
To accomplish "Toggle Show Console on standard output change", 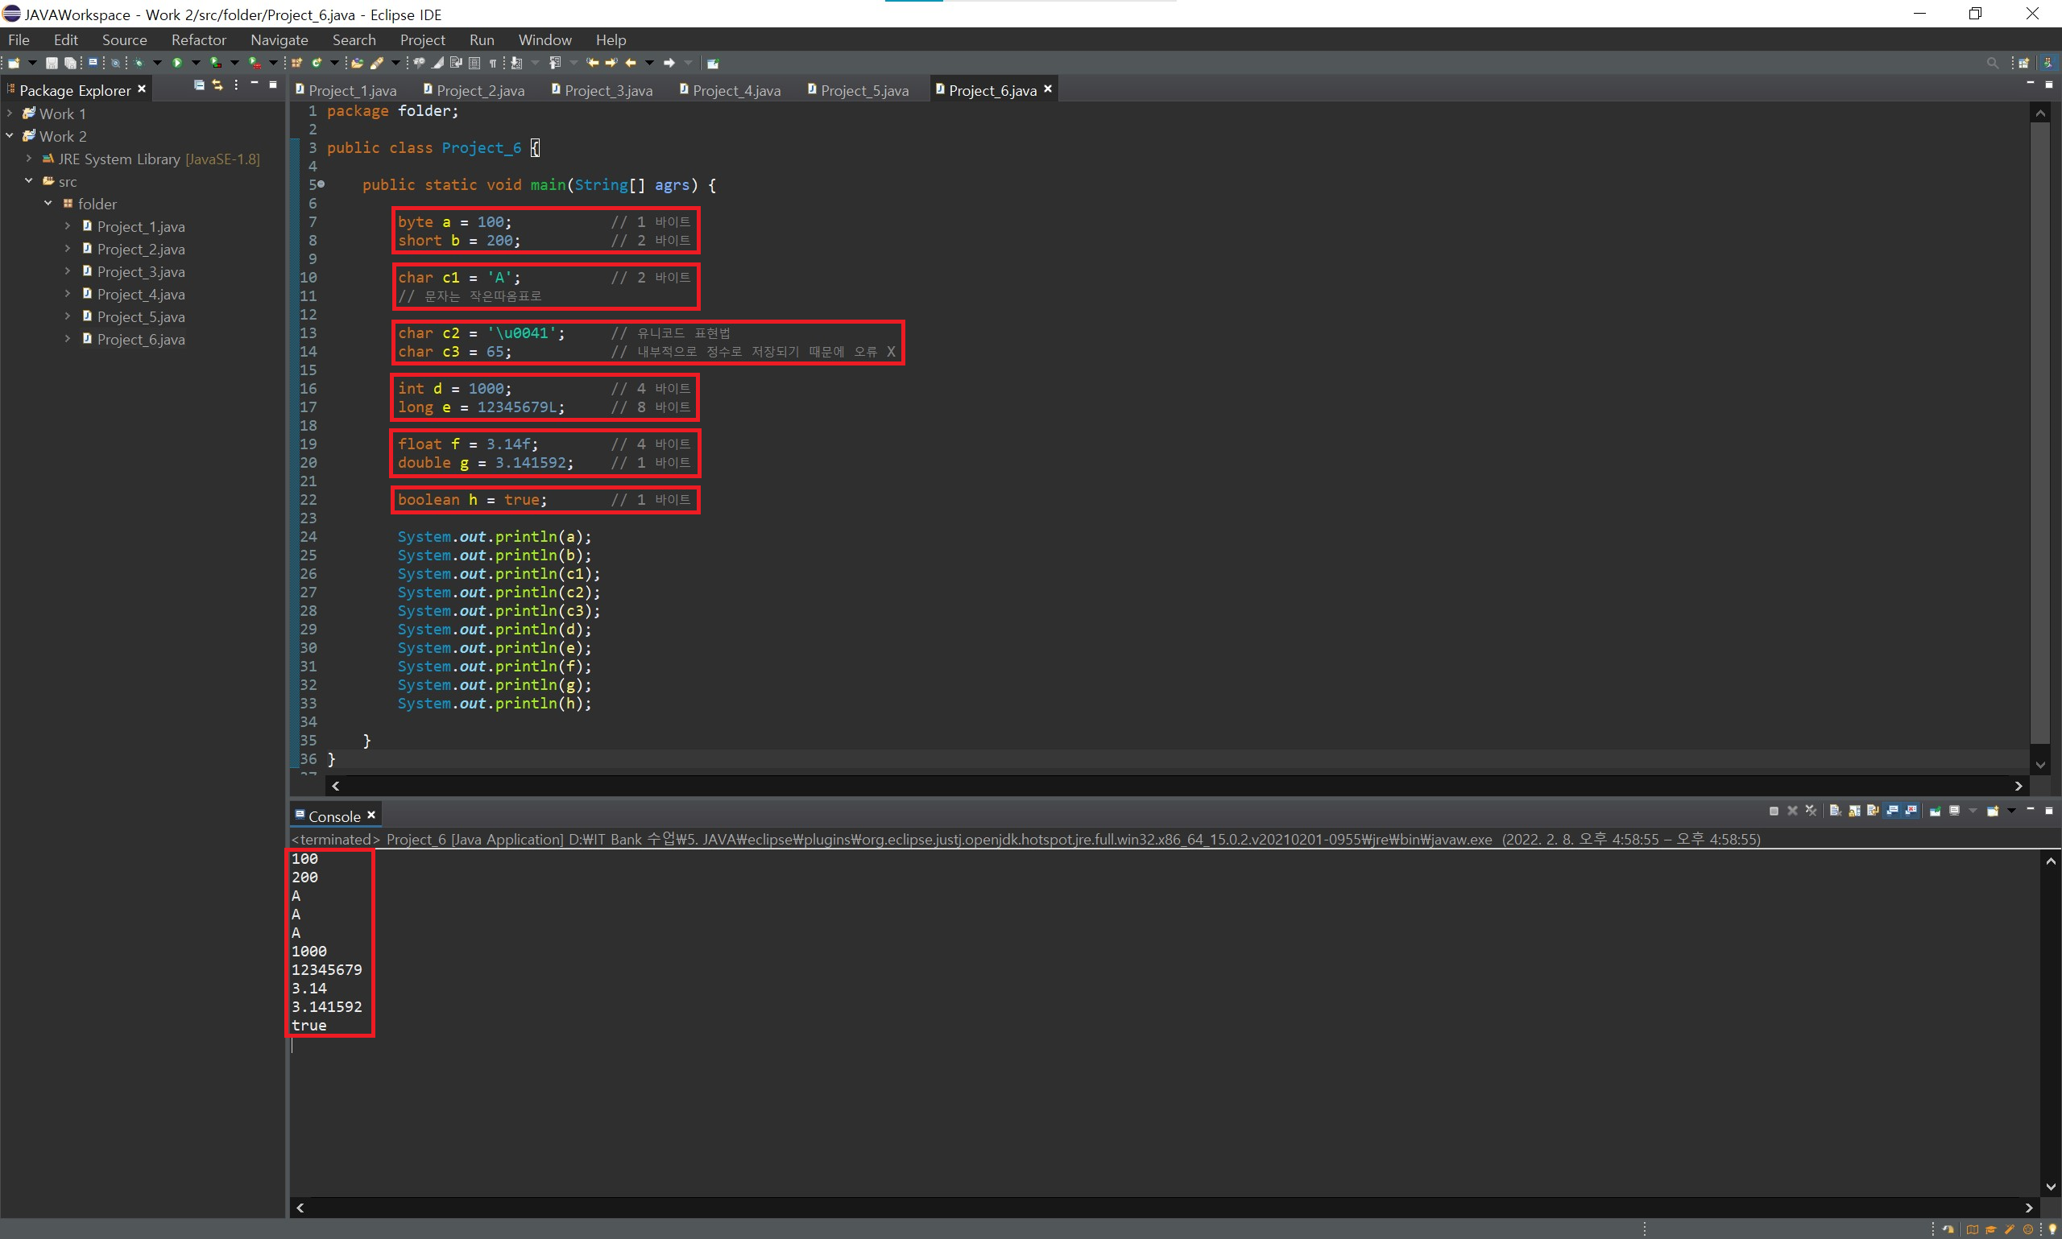I will [x=1893, y=811].
